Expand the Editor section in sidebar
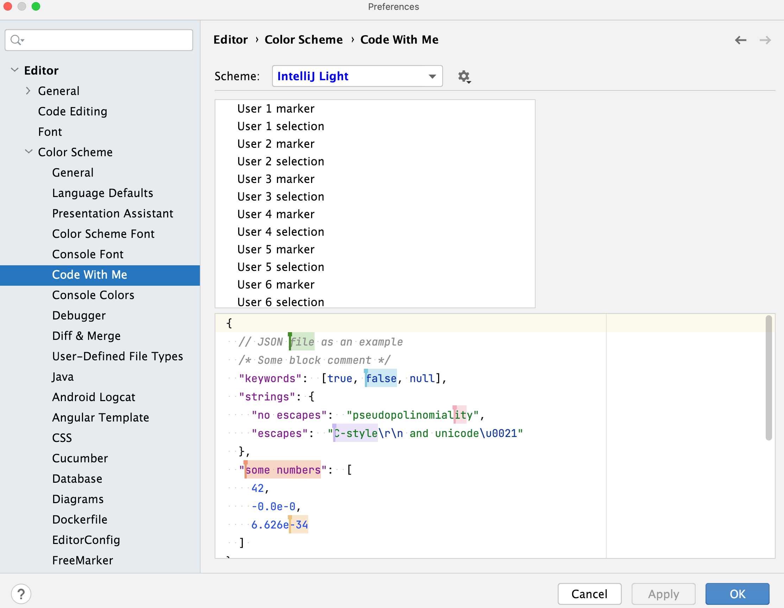Screen dimensions: 784x608 (15, 71)
